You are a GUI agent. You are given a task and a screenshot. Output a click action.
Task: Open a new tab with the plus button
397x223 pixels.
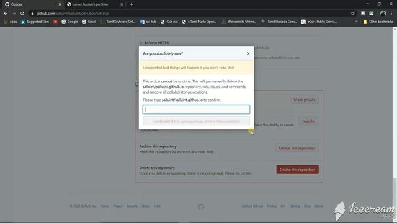pos(132,4)
